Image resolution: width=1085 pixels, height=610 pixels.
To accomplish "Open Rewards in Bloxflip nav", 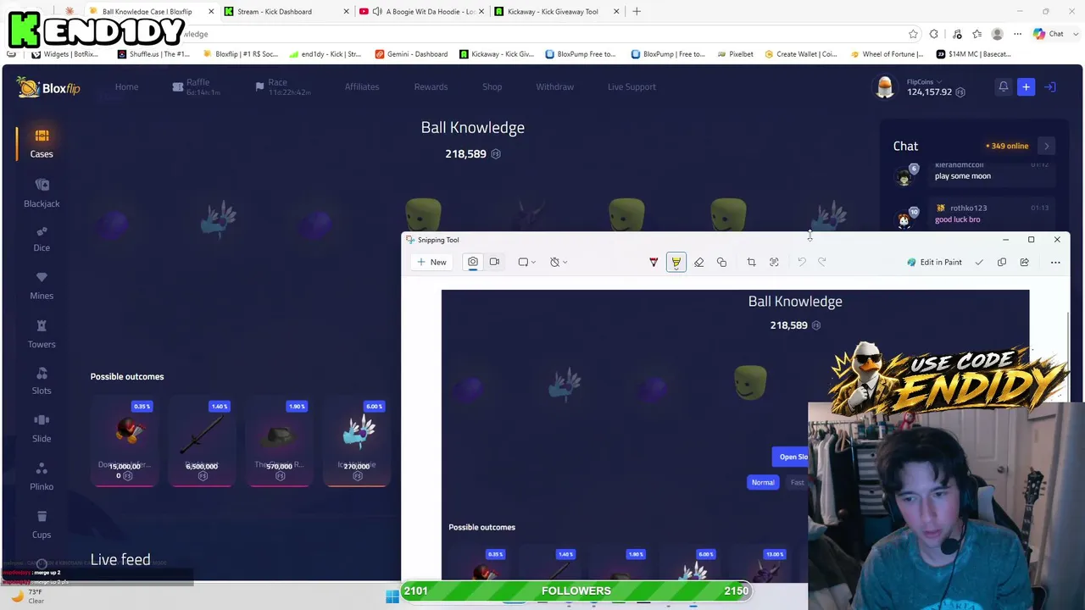I will click(431, 86).
